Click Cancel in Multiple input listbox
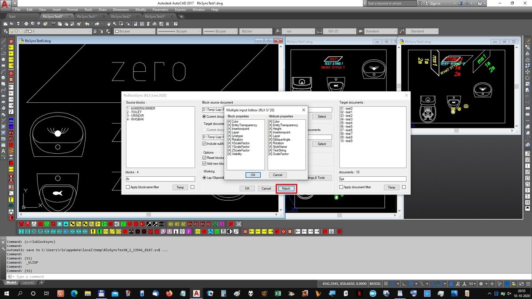Image resolution: width=532 pixels, height=299 pixels. [278, 175]
